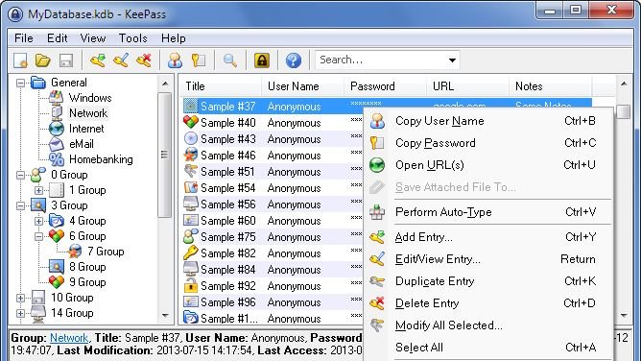641x361 pixels.
Task: Sort by the Notes column header
Action: click(550, 86)
